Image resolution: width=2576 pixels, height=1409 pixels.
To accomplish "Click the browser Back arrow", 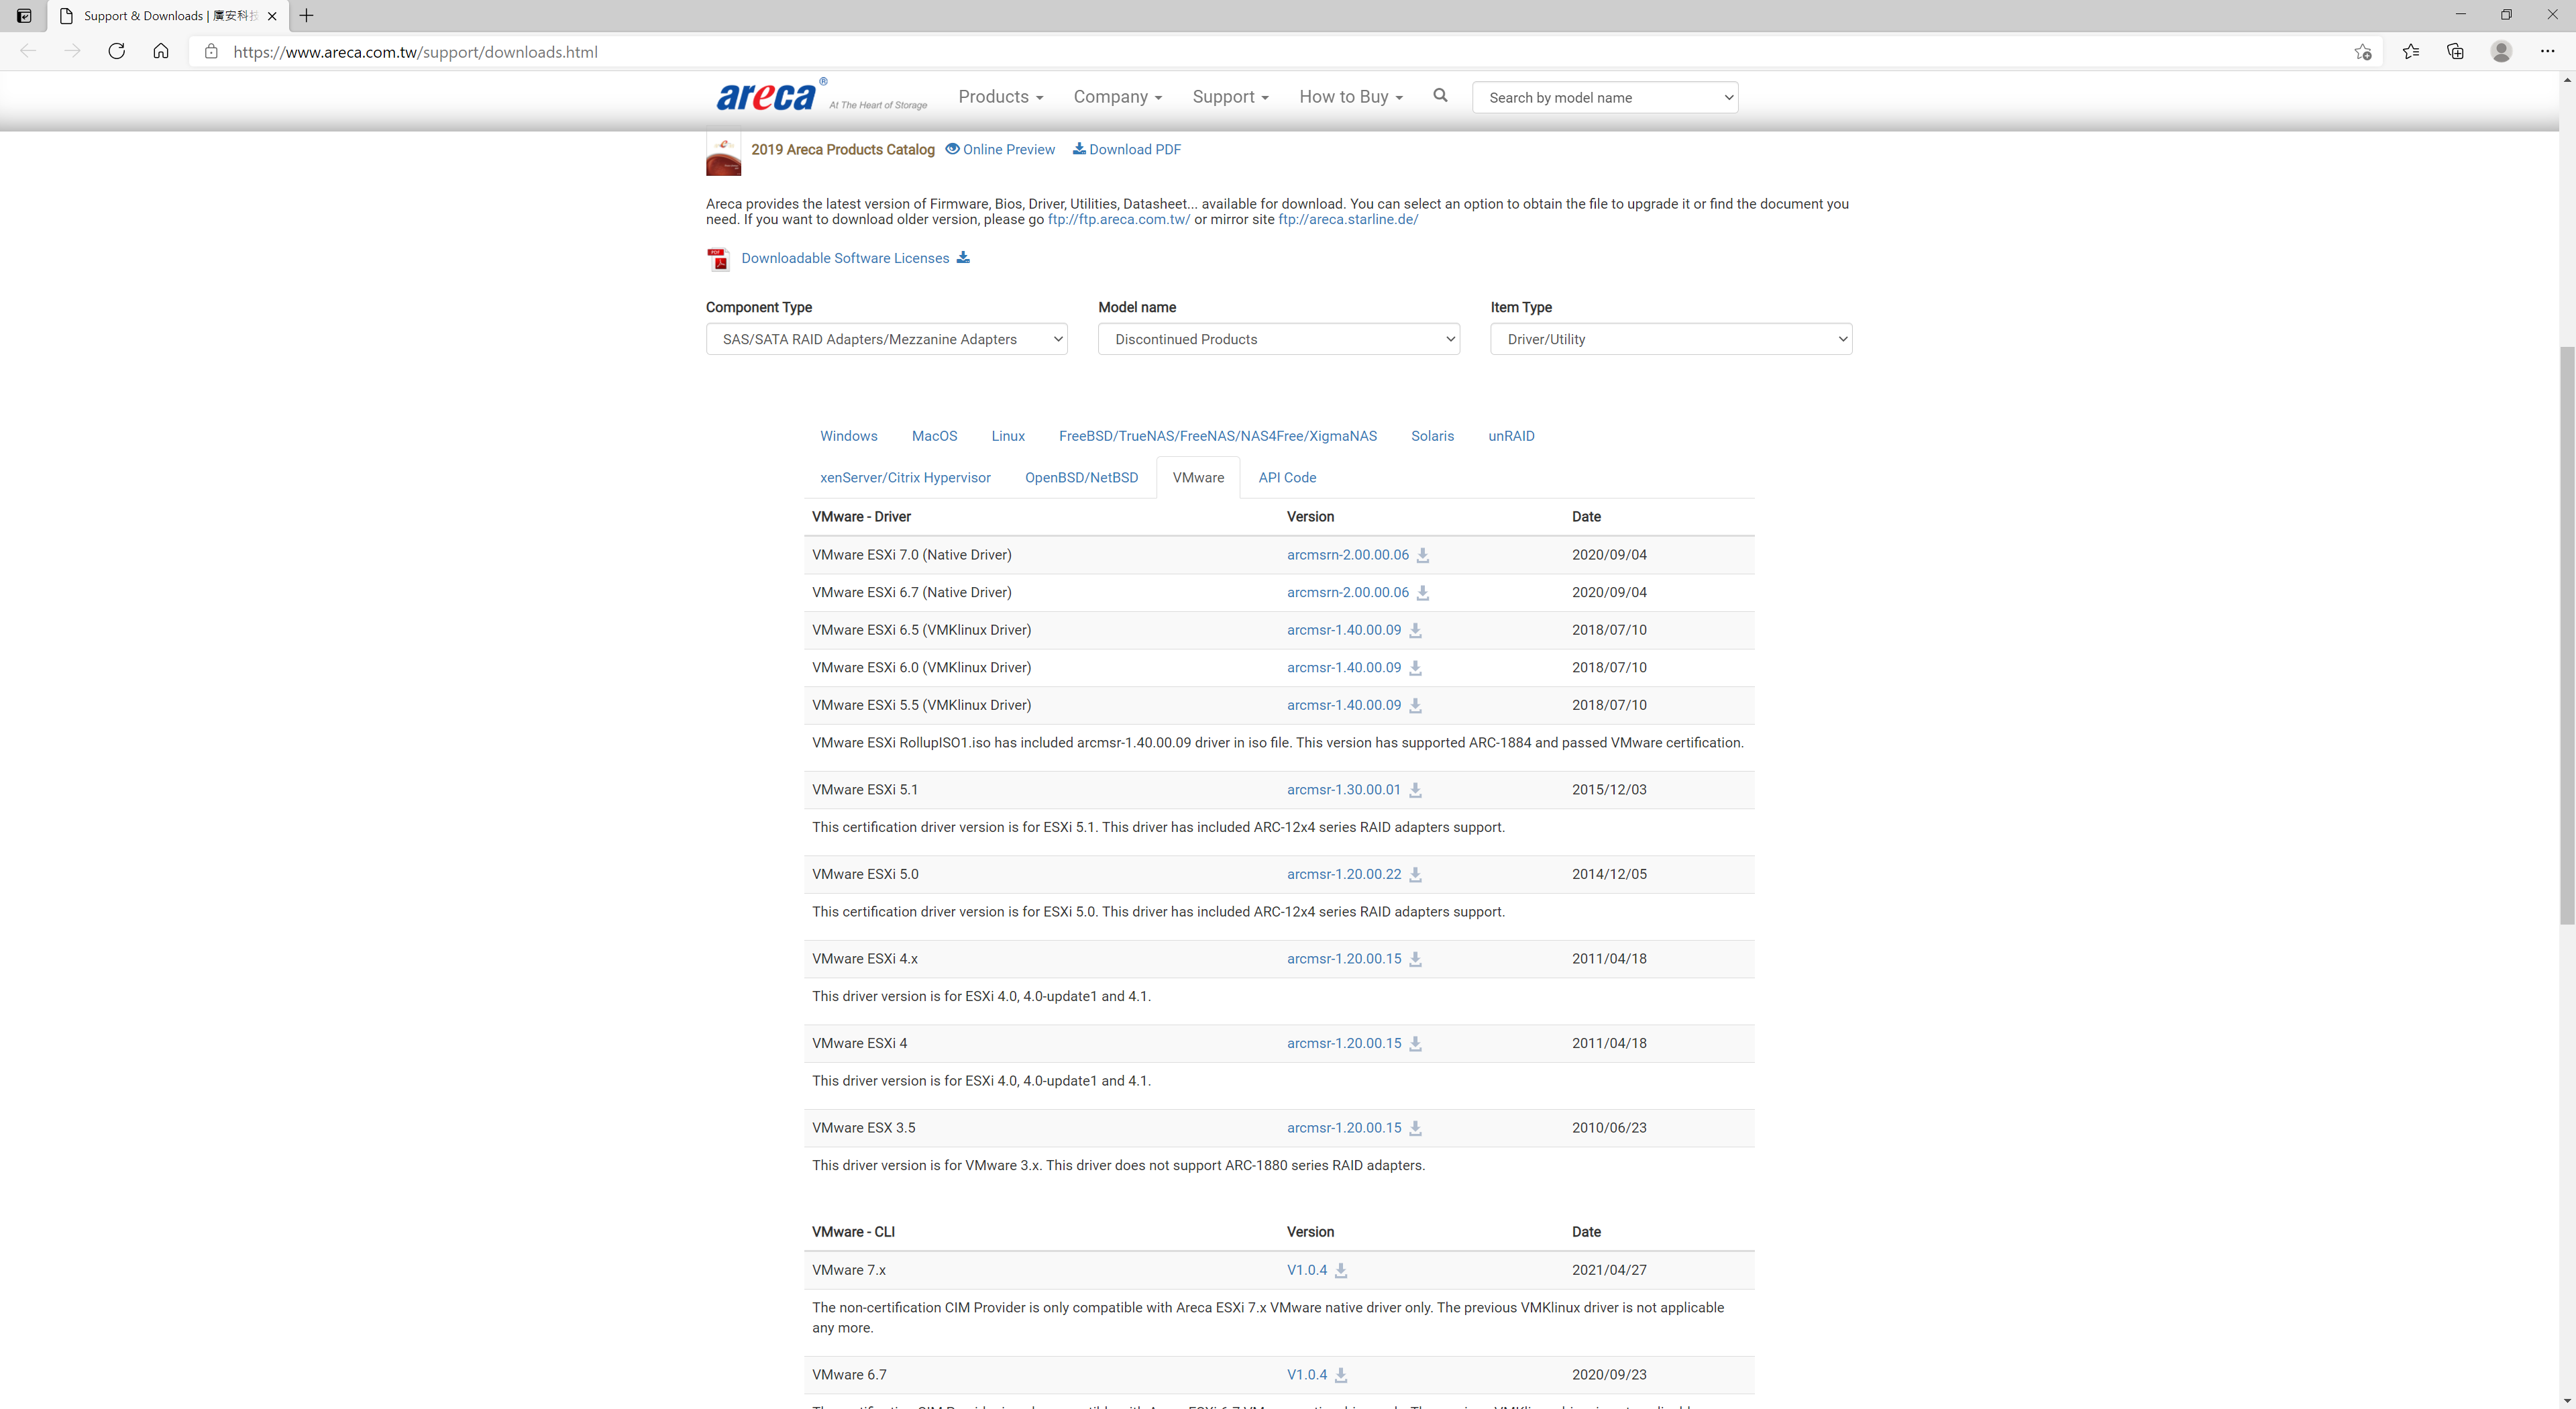I will 28,51.
